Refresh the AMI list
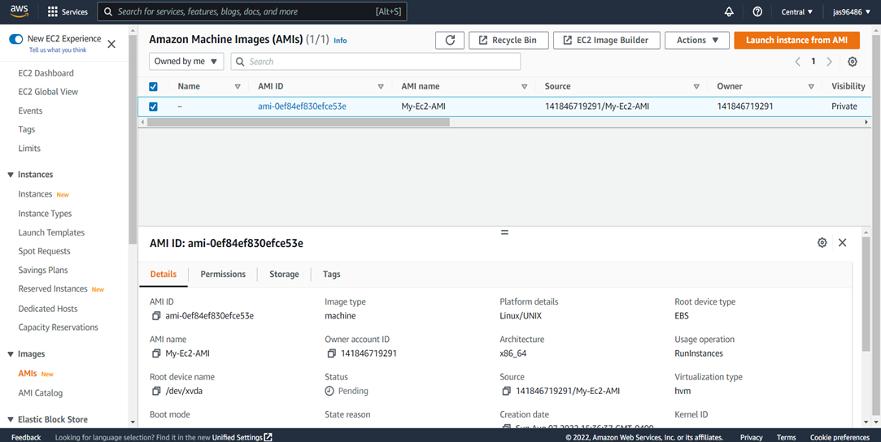The height and width of the screenshot is (442, 881). coord(450,41)
